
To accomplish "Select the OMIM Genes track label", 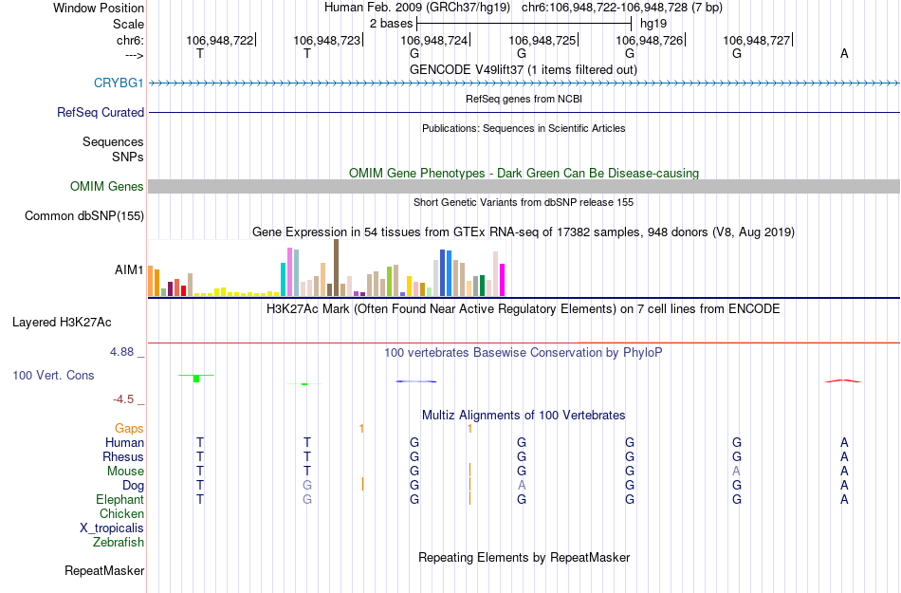I will (x=106, y=187).
